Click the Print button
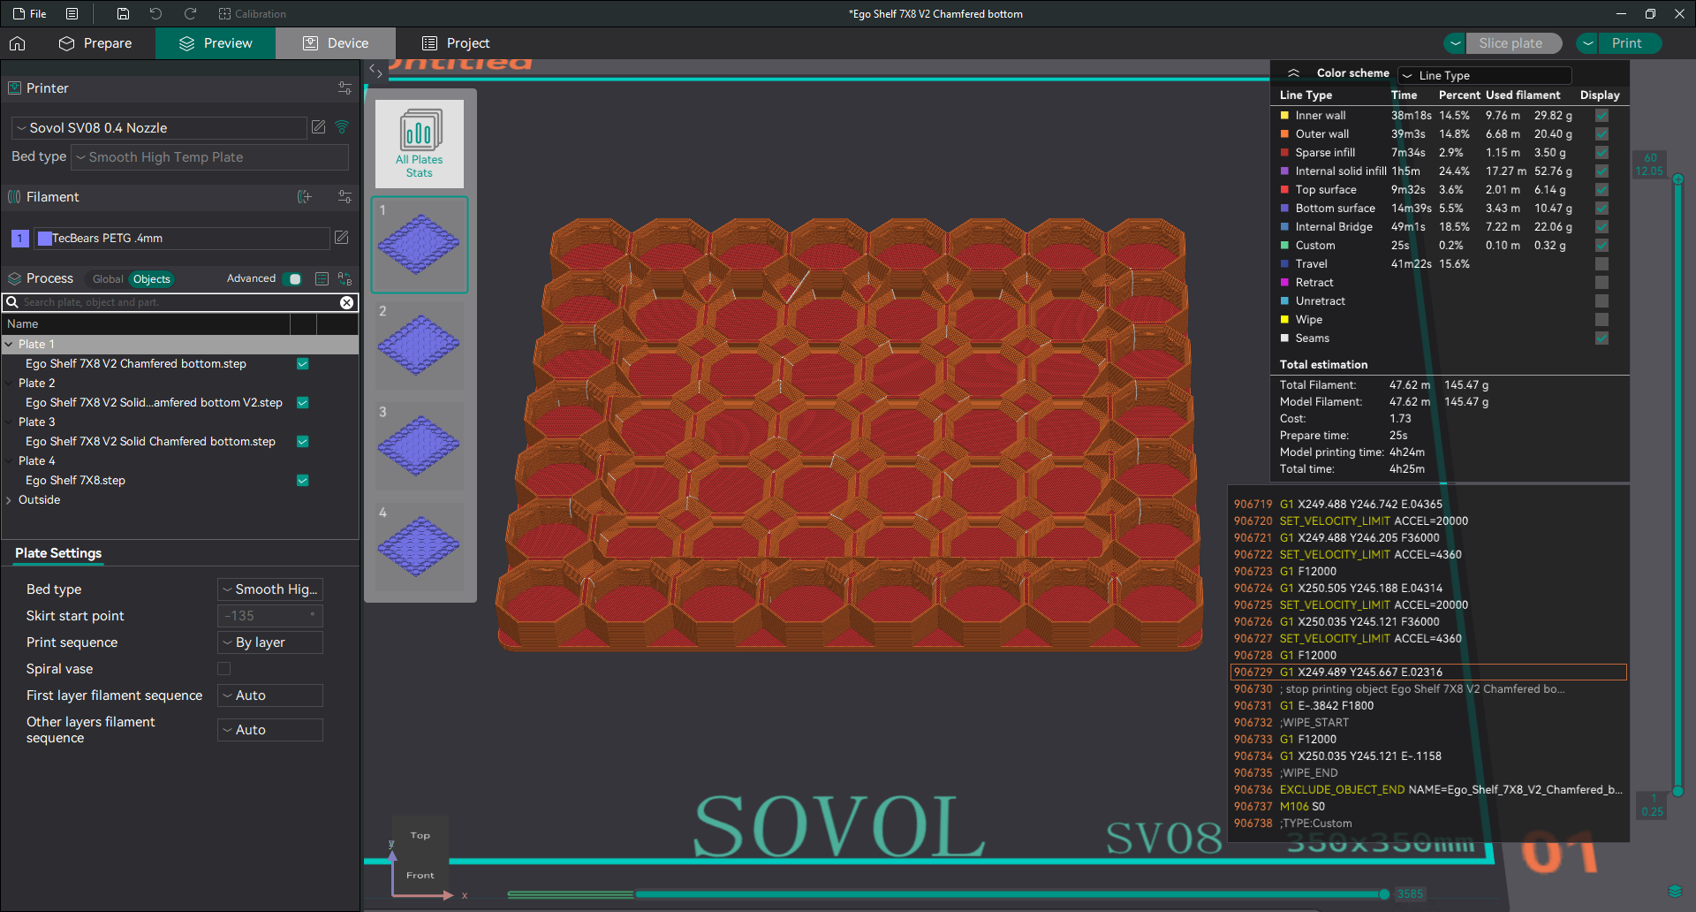The width and height of the screenshot is (1696, 912). pos(1626,43)
